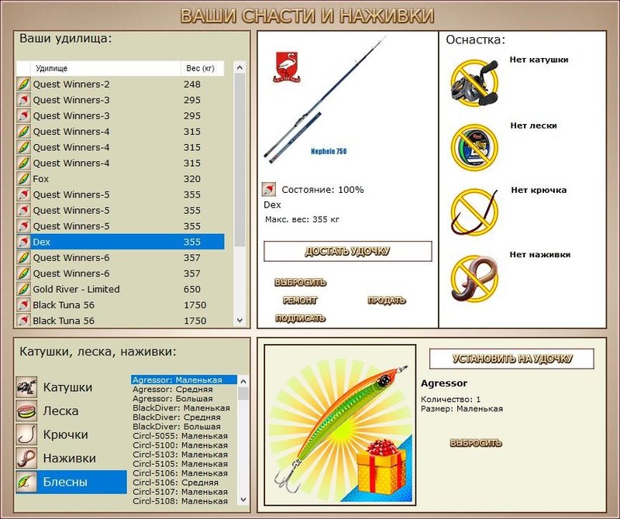Click the ПОДПИСАТЬ button
Screen dimensions: 620x519
(x=300, y=318)
